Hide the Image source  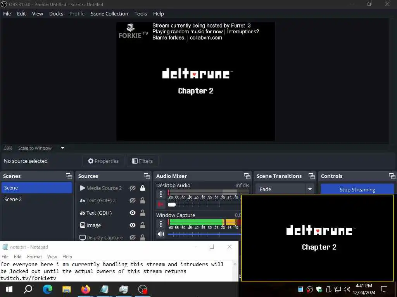pos(133,225)
